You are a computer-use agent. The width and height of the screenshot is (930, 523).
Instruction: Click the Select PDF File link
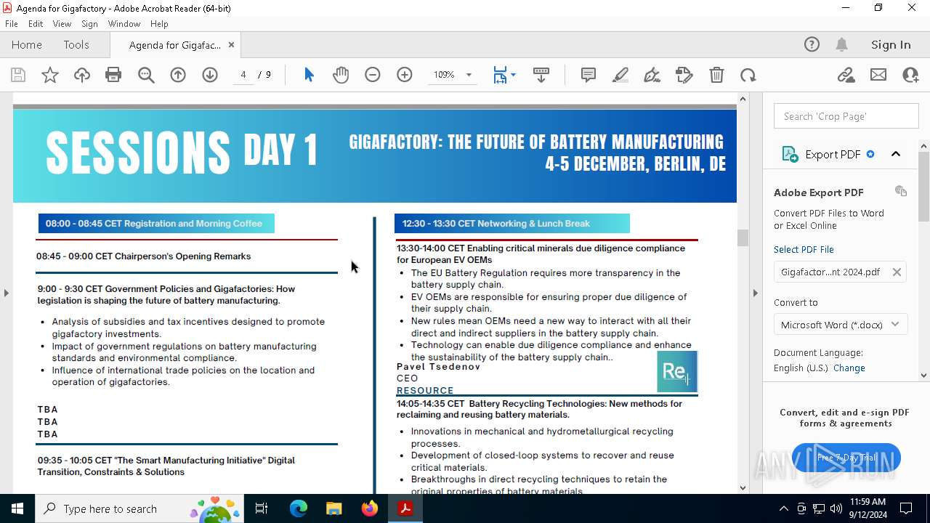(x=804, y=249)
